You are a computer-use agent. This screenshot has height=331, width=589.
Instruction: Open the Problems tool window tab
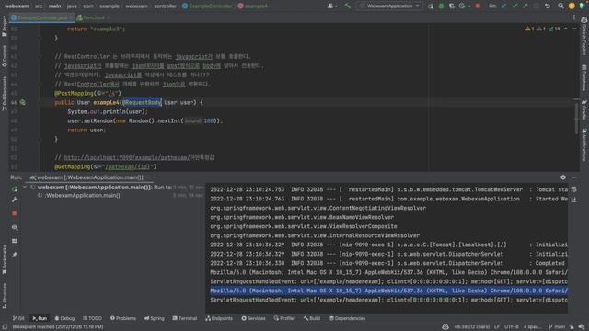(123, 318)
